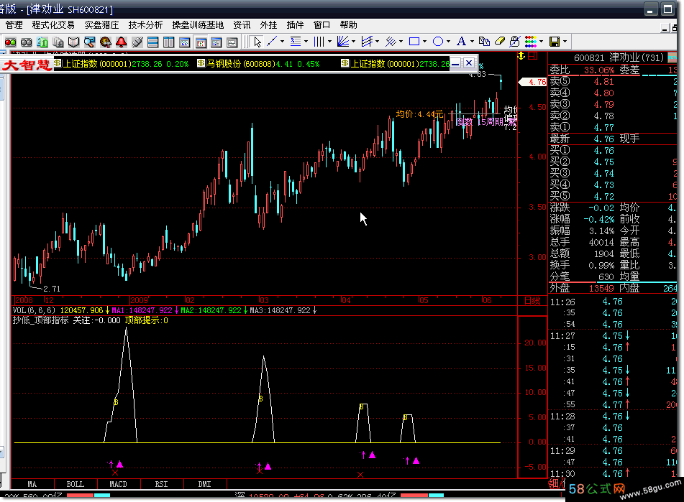The image size is (684, 502).
Task: Select the eraser tool
Action: 499,42
